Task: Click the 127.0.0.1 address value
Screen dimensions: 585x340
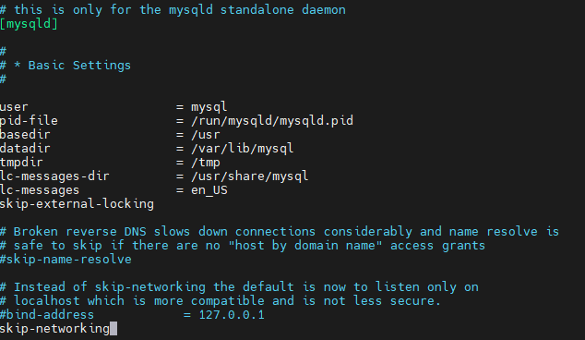Action: point(232,315)
